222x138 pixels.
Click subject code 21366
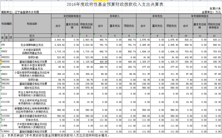pos(7,126)
